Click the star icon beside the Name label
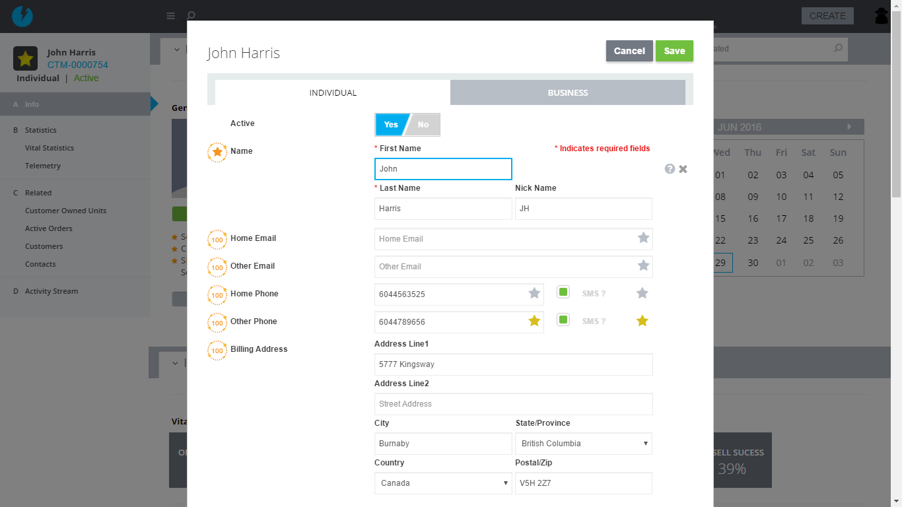This screenshot has width=902, height=507. [x=217, y=152]
